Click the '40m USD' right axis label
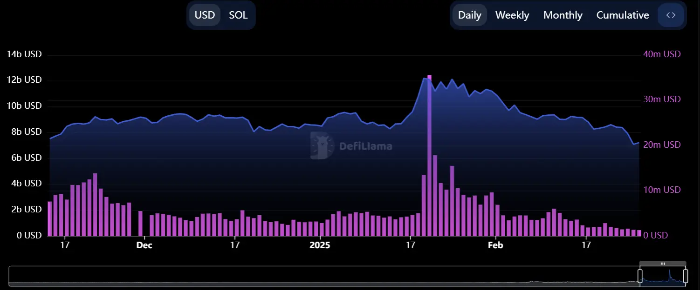Viewport: 700px width, 290px height. [662, 54]
